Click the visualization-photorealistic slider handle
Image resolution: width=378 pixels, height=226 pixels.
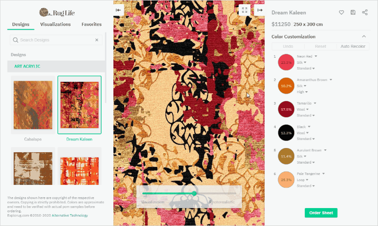[194, 193]
